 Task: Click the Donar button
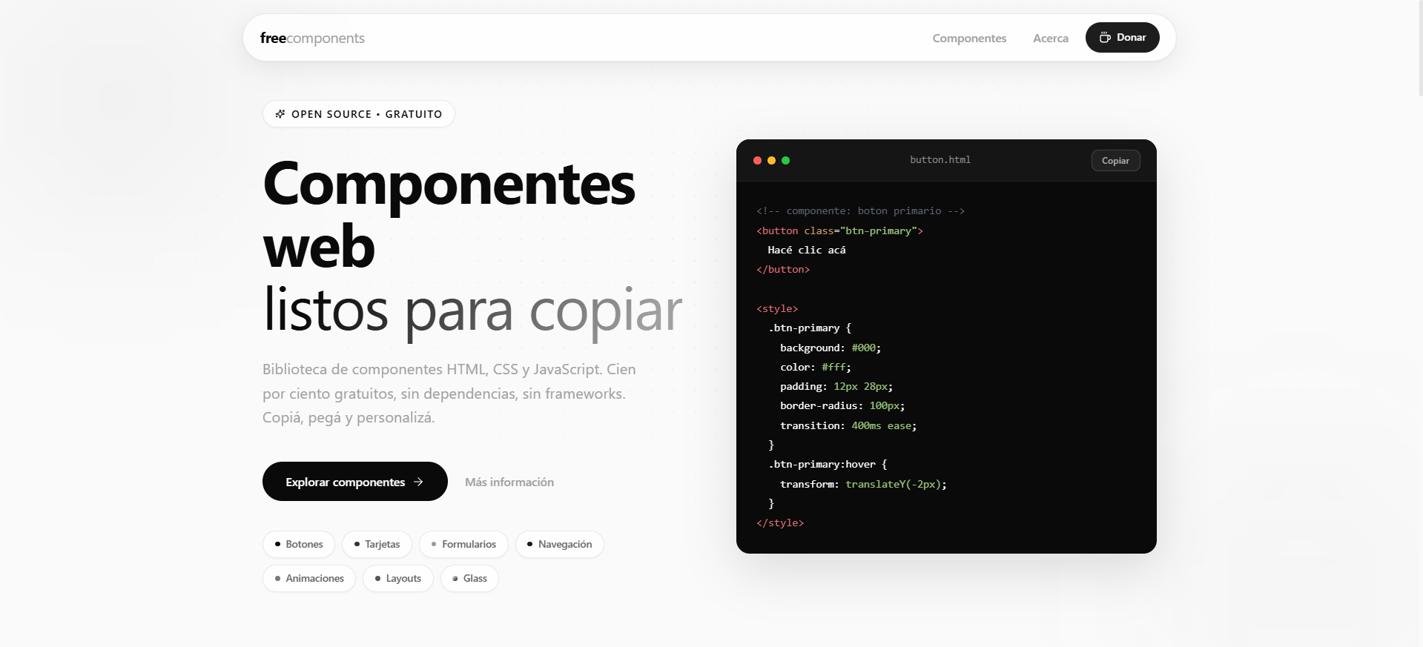click(x=1123, y=38)
